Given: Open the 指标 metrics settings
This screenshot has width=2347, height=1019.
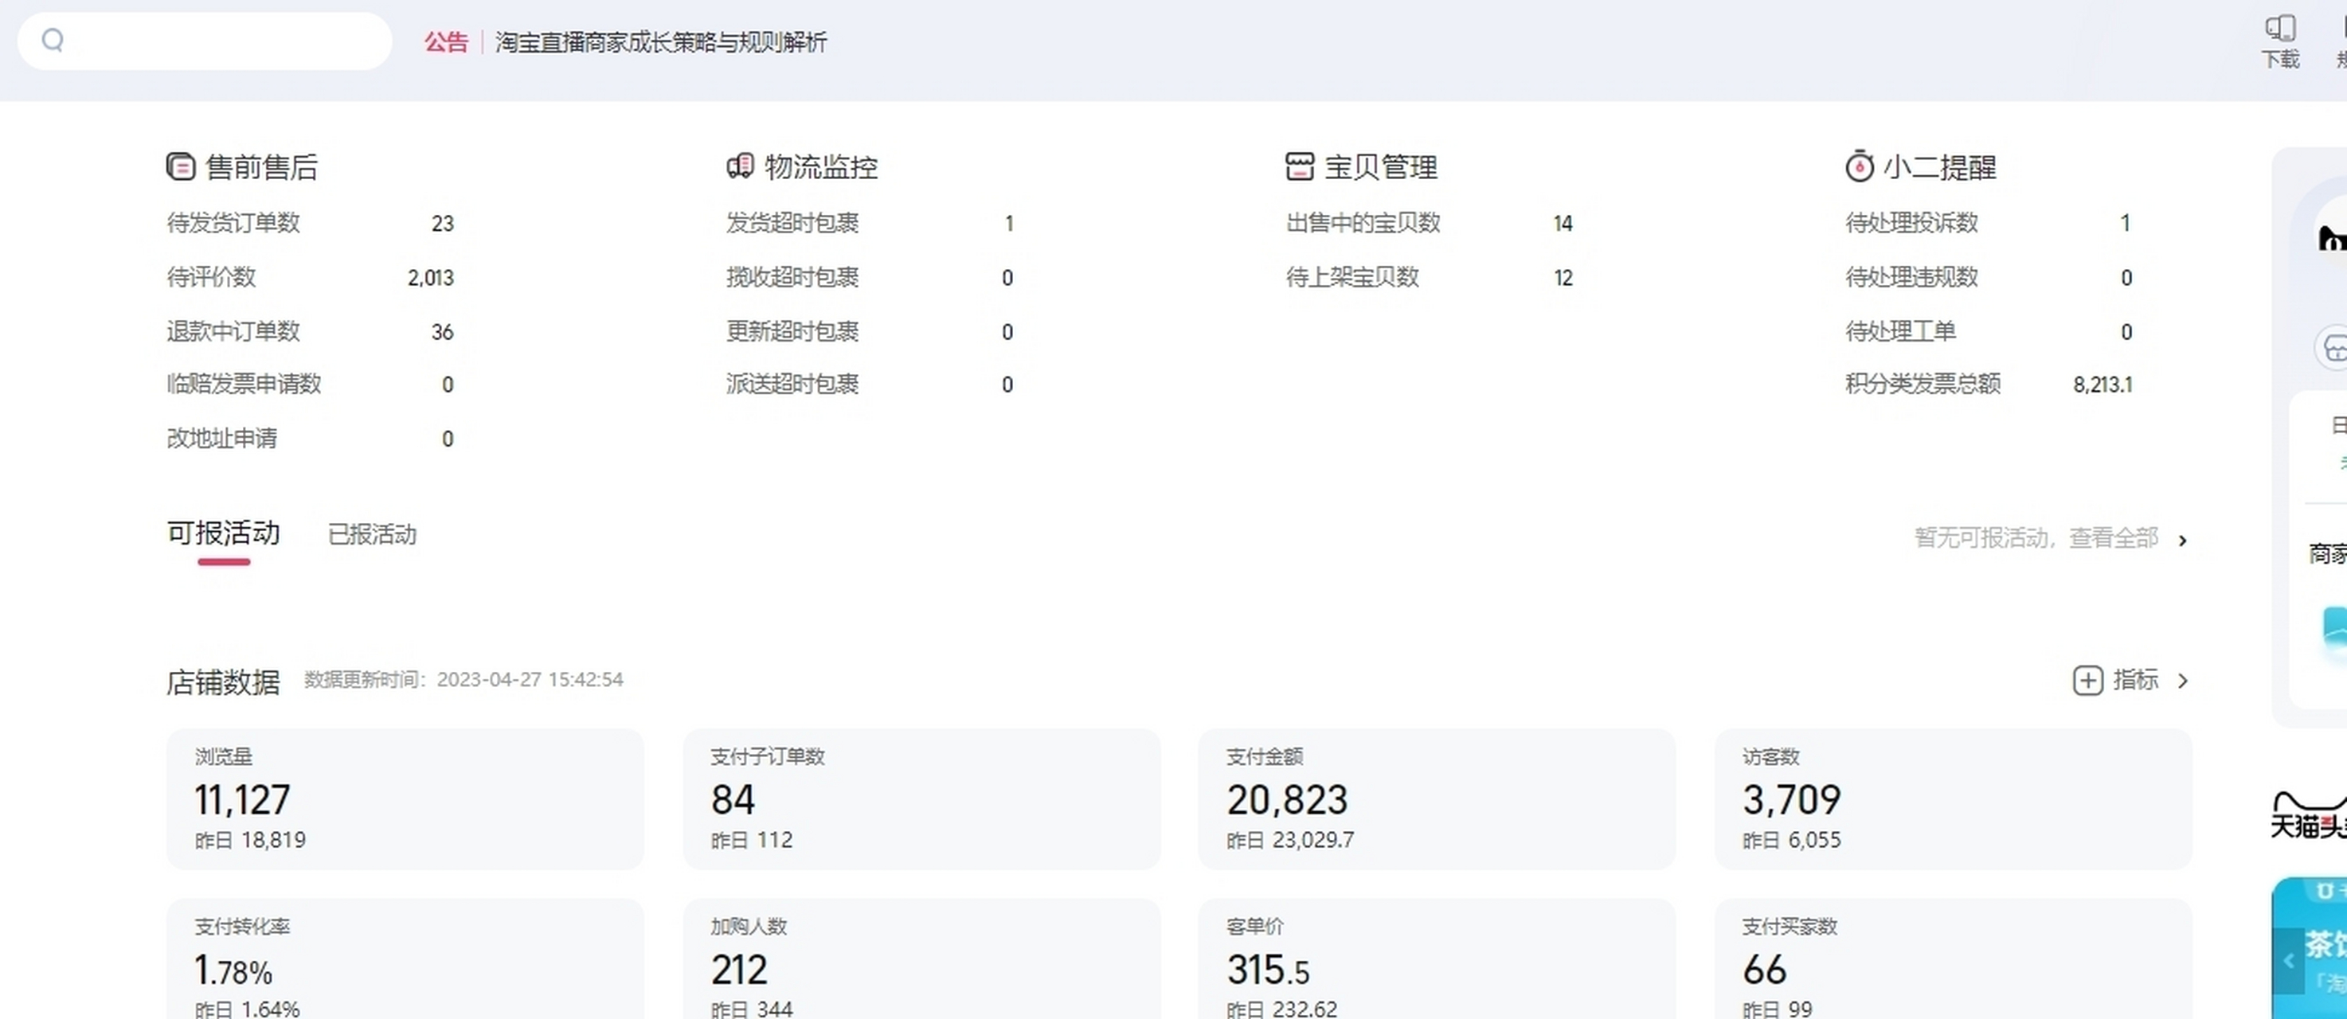Looking at the screenshot, I should tap(2136, 680).
